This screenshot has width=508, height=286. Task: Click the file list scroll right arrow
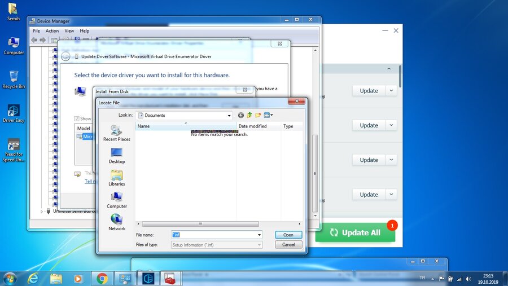pos(299,224)
